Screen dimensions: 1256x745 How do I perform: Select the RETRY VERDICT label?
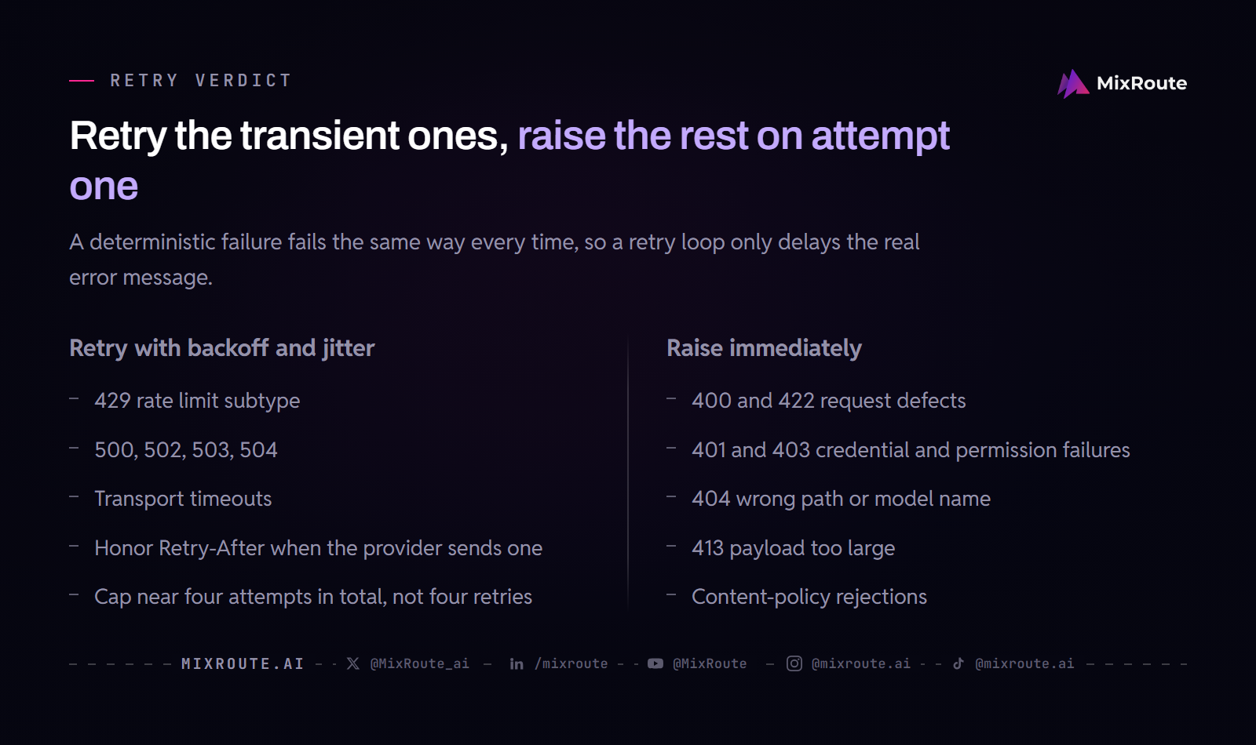201,80
